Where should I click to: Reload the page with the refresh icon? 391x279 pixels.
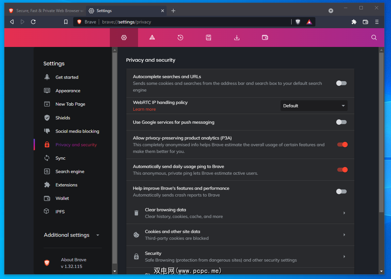click(33, 22)
